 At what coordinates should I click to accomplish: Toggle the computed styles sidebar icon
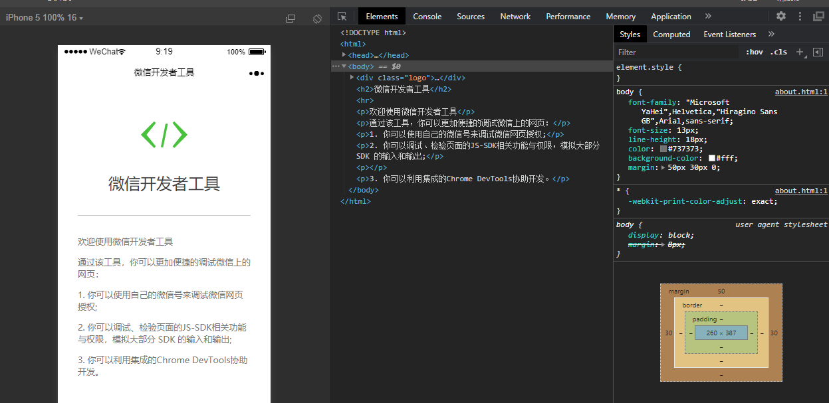click(818, 52)
